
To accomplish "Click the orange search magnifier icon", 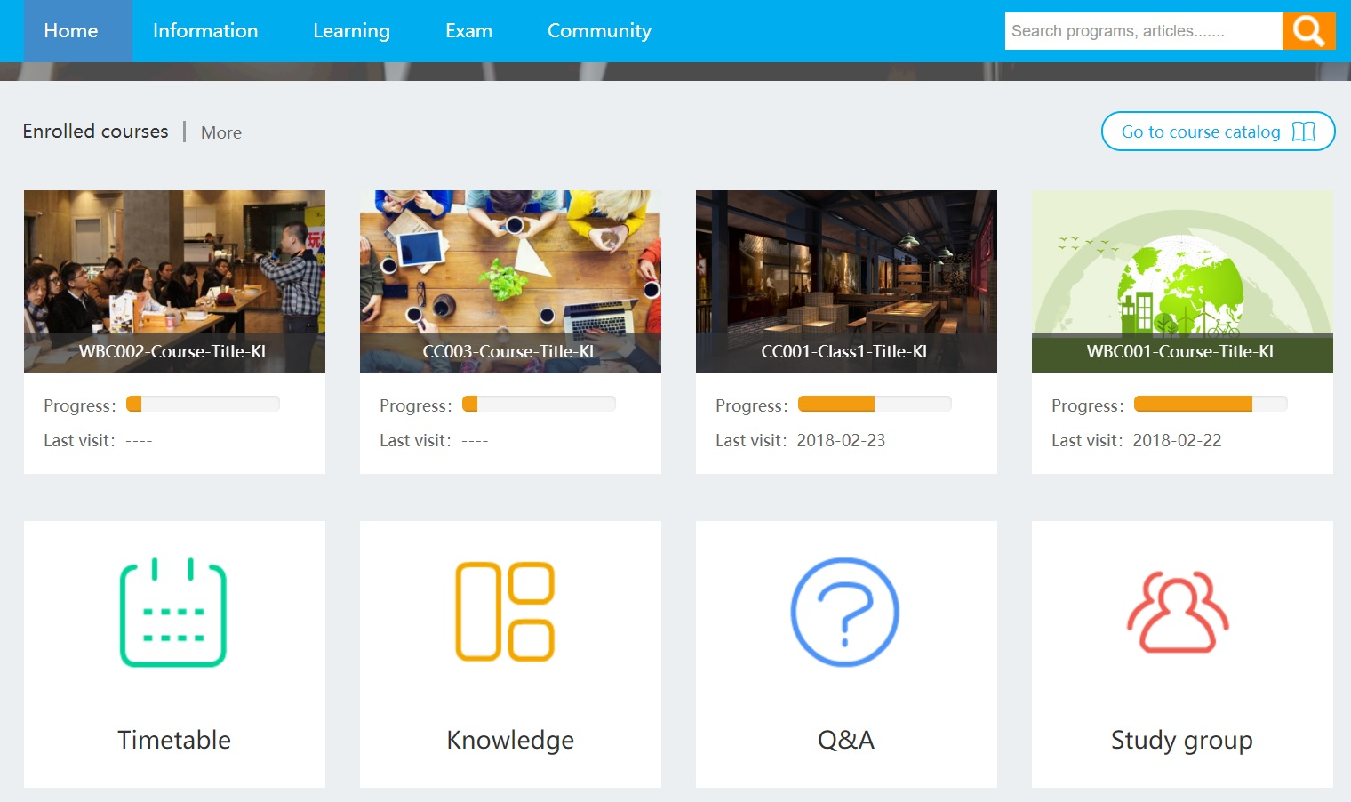I will click(x=1308, y=30).
